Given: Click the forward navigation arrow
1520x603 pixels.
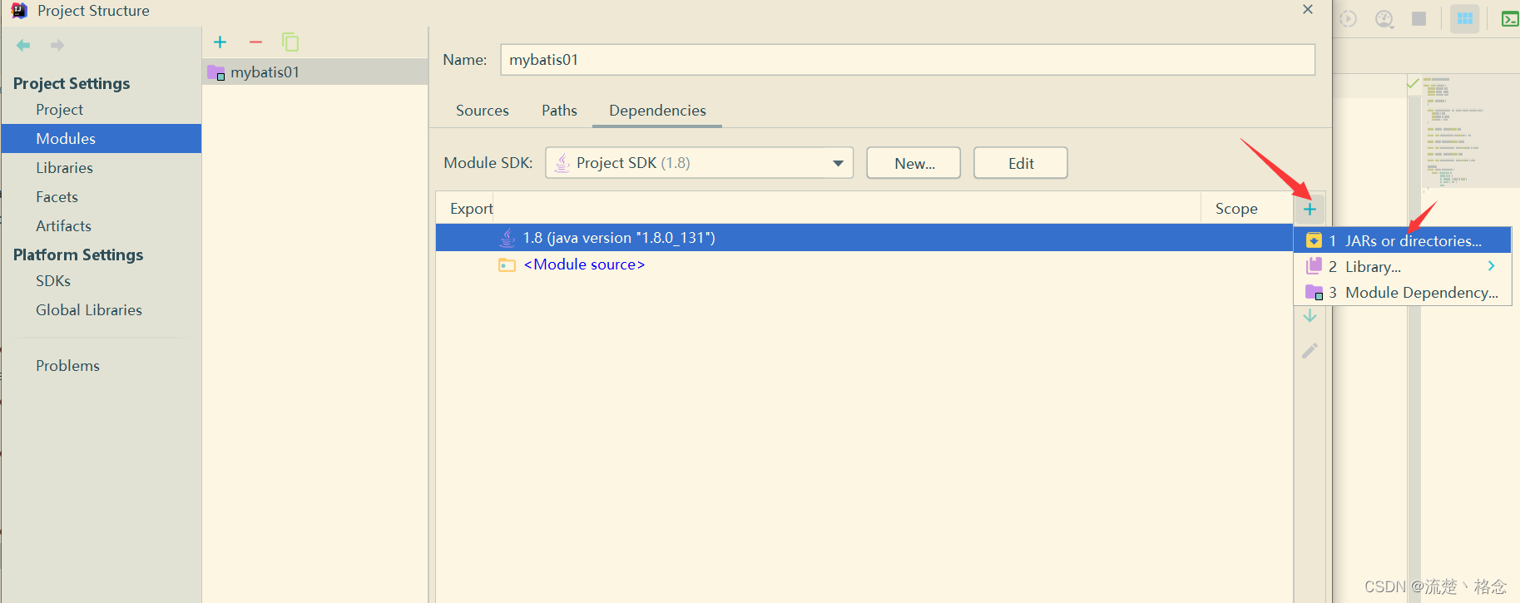Looking at the screenshot, I should tap(57, 45).
